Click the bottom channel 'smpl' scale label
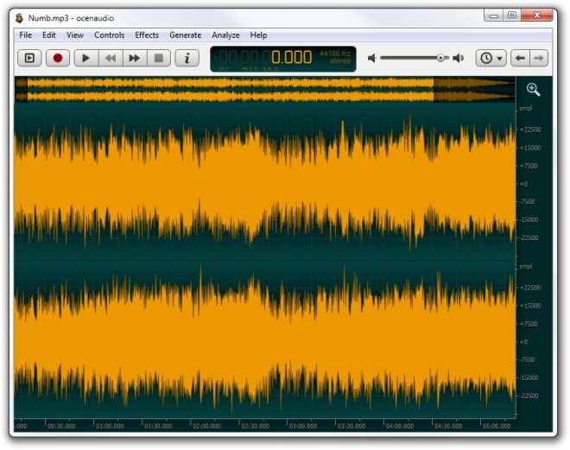The height and width of the screenshot is (450, 570). tap(526, 266)
